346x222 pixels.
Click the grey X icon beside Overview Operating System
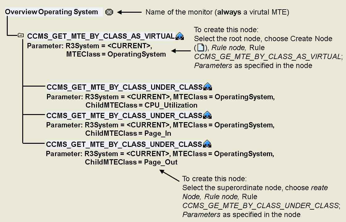[x=109, y=12]
